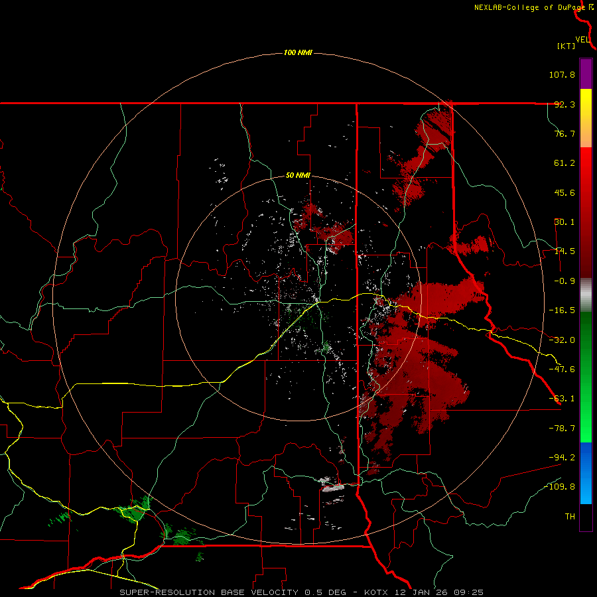
Task: Click the [KT] units label
Action: click(566, 46)
